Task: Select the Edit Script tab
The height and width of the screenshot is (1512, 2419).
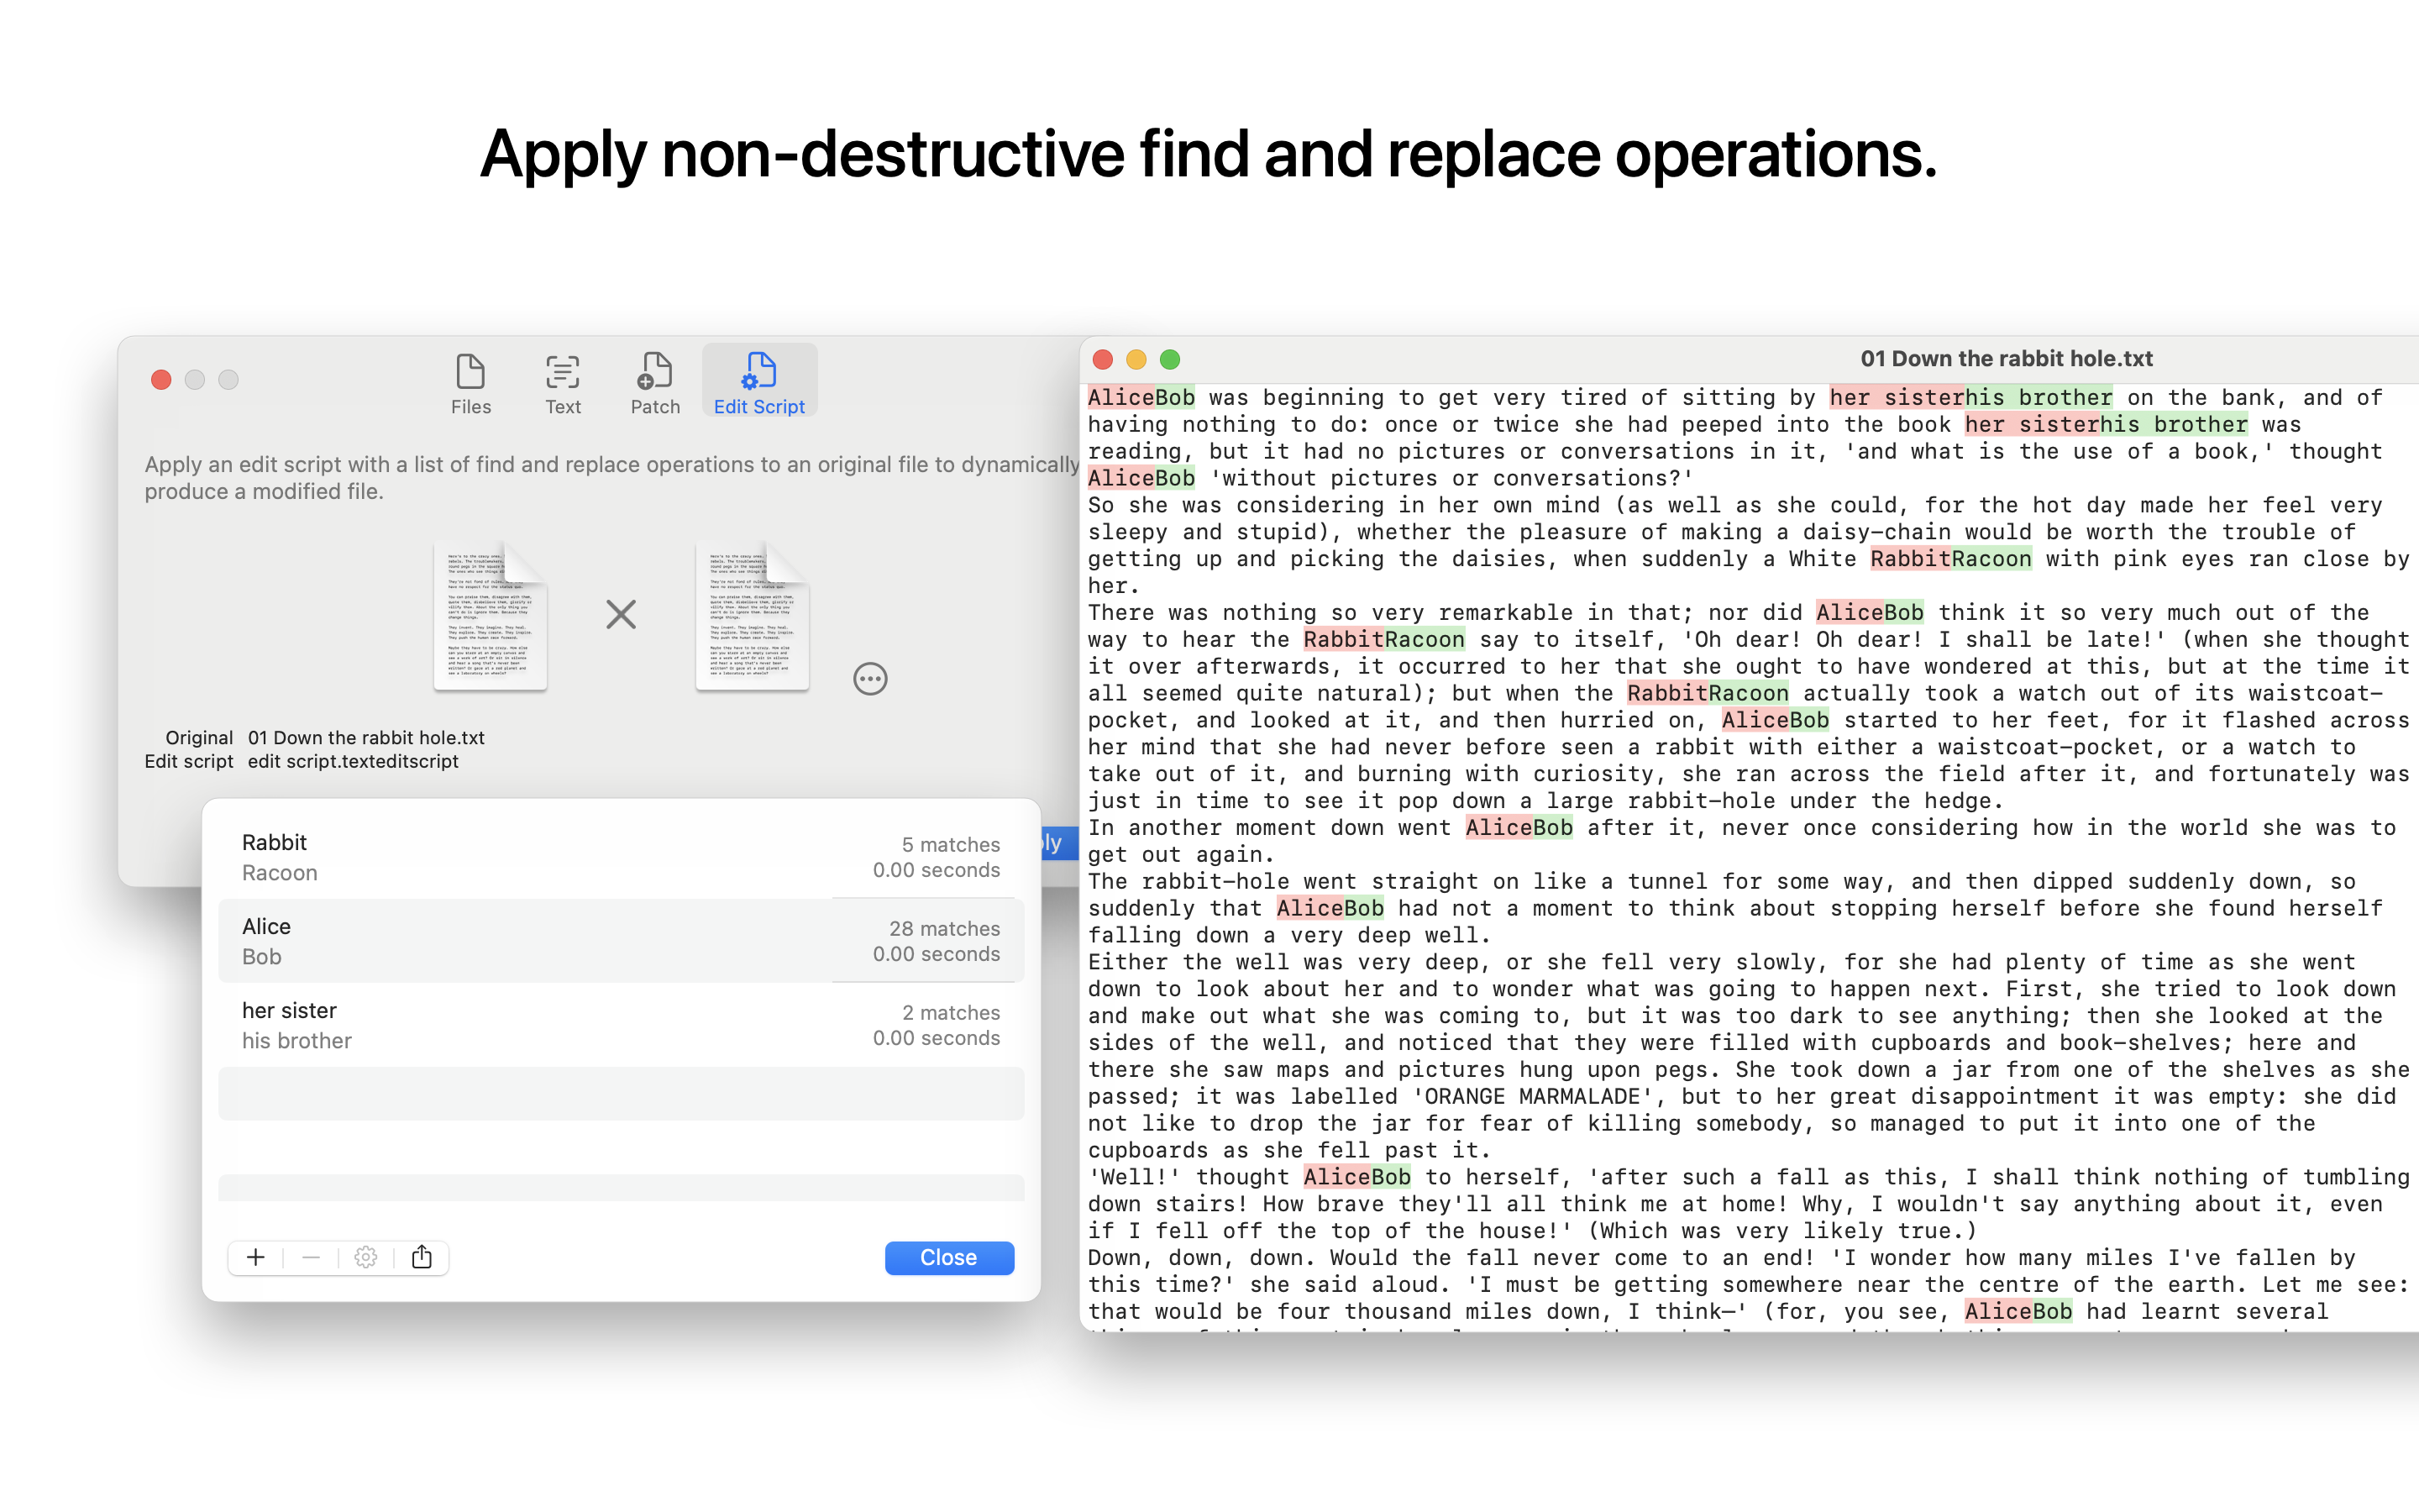Action: 758,383
